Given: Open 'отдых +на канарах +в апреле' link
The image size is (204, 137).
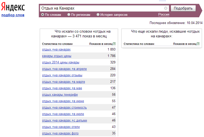Looking at the screenshot, I should click(x=64, y=69).
